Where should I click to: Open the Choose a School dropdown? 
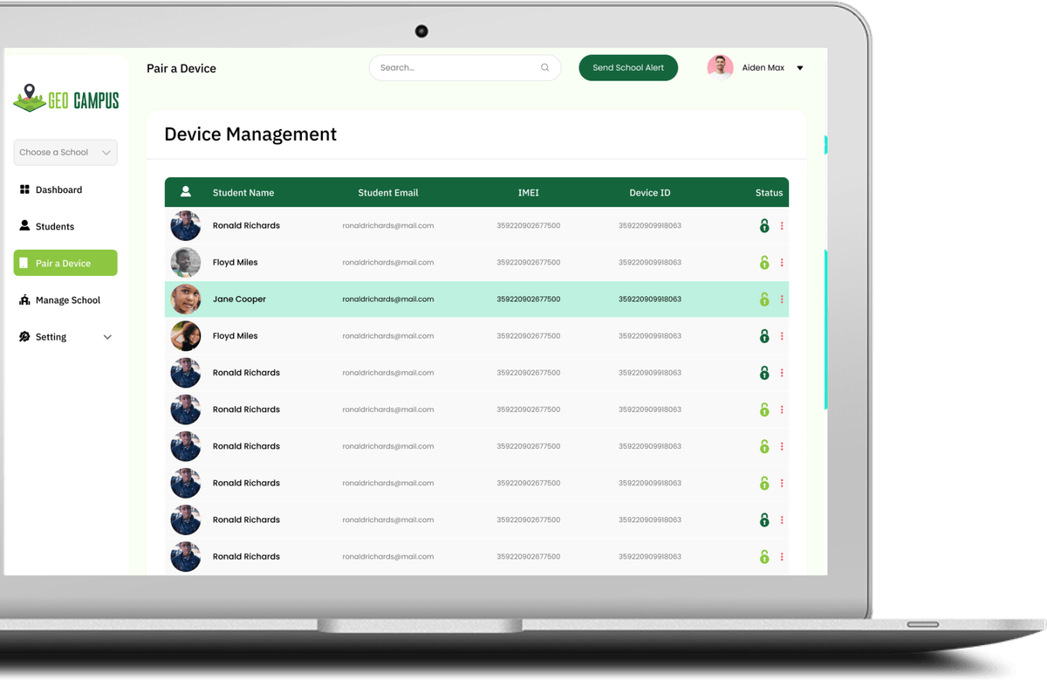coord(65,152)
